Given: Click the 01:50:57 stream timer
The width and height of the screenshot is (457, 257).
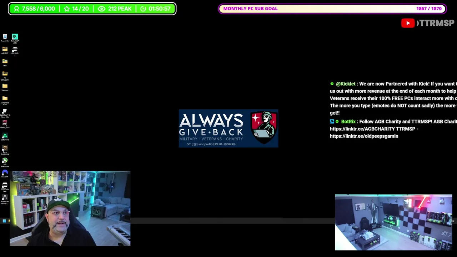Looking at the screenshot, I should pyautogui.click(x=159, y=9).
